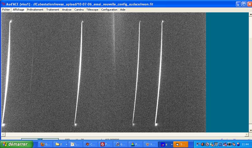Open the Configuration menu

tap(109, 10)
